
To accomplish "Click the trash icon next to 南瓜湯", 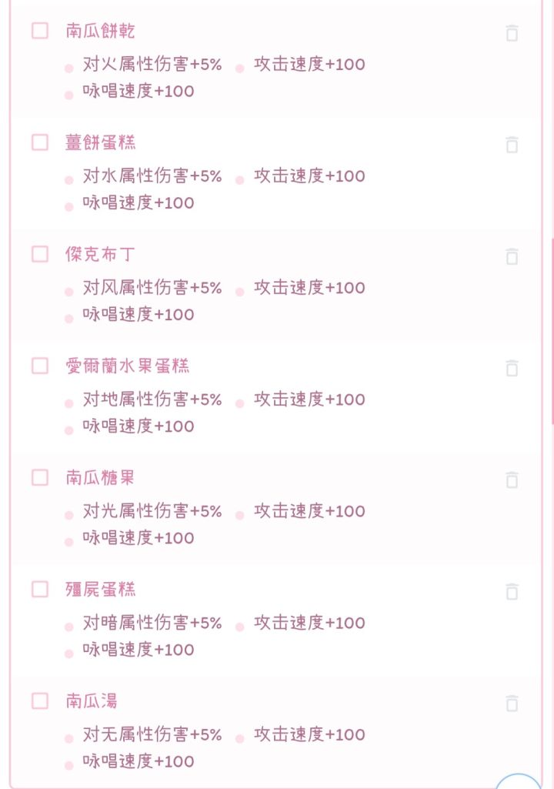I will tap(512, 703).
